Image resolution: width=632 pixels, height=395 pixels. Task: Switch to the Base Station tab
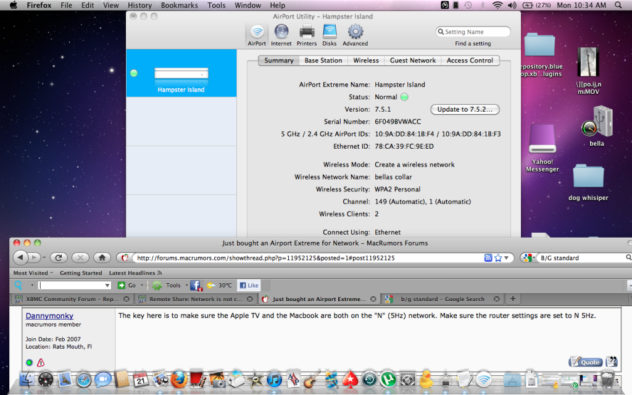point(323,60)
